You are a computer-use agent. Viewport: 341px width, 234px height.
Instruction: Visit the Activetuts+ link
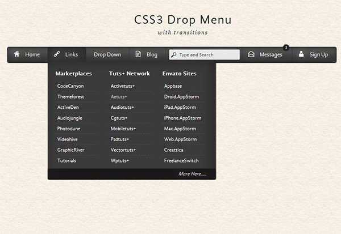pyautogui.click(x=123, y=86)
